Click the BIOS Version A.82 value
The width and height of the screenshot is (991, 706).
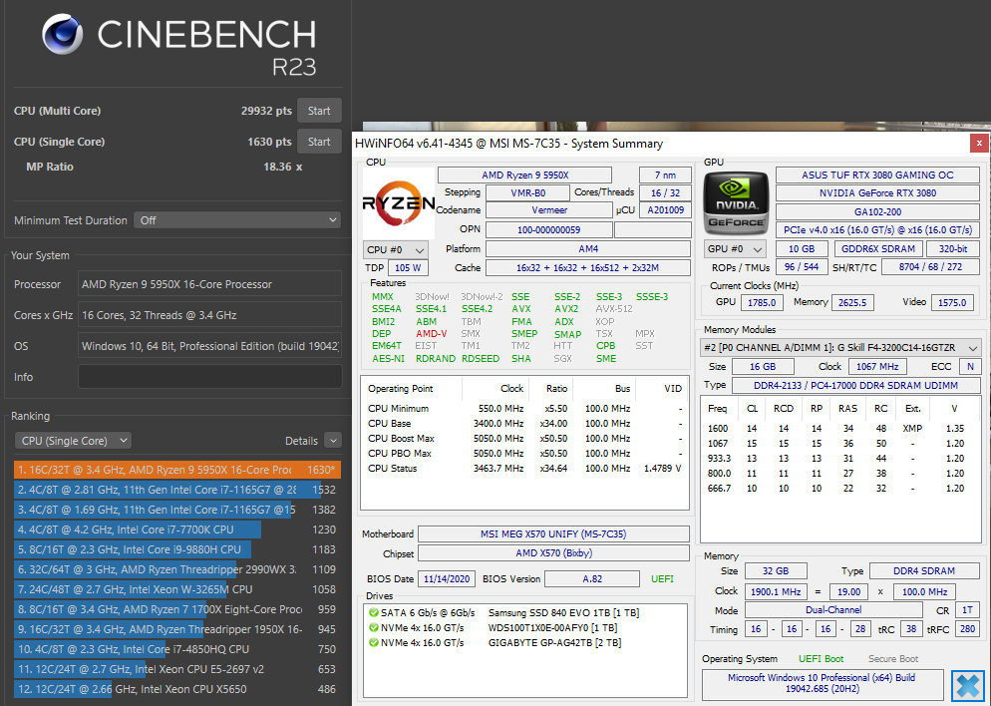click(x=592, y=579)
